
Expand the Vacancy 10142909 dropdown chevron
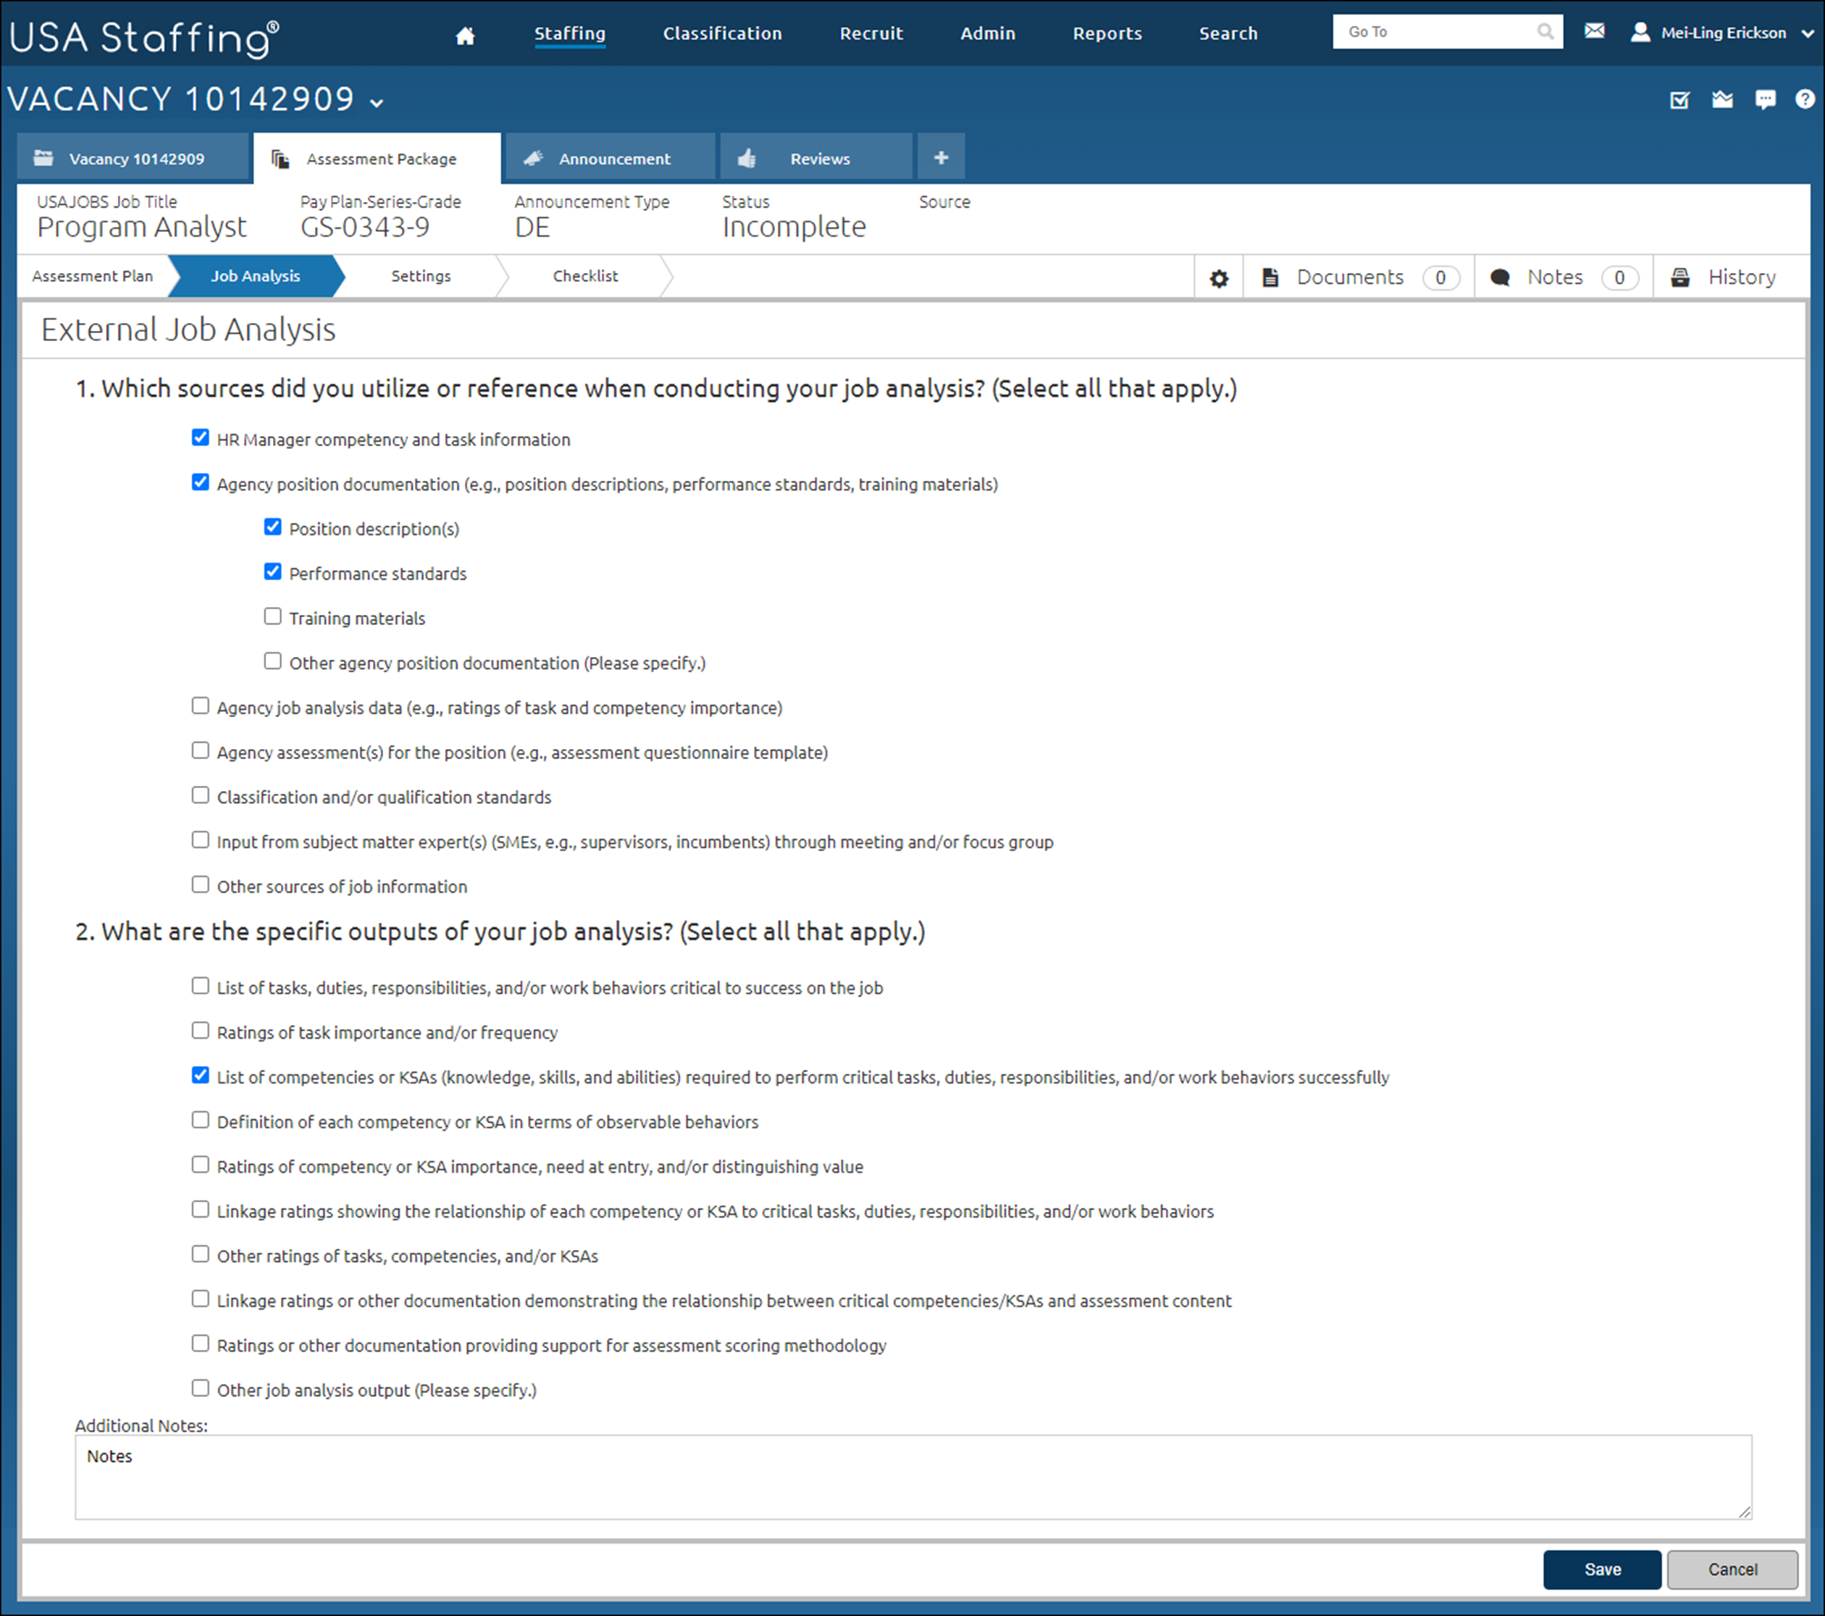(x=377, y=103)
